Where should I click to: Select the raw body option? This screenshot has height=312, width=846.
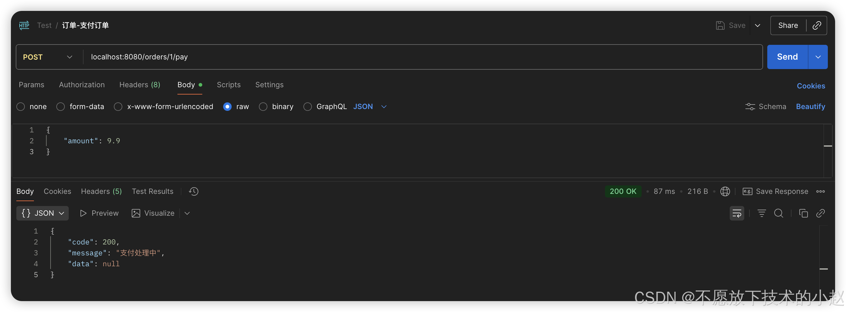pyautogui.click(x=227, y=106)
